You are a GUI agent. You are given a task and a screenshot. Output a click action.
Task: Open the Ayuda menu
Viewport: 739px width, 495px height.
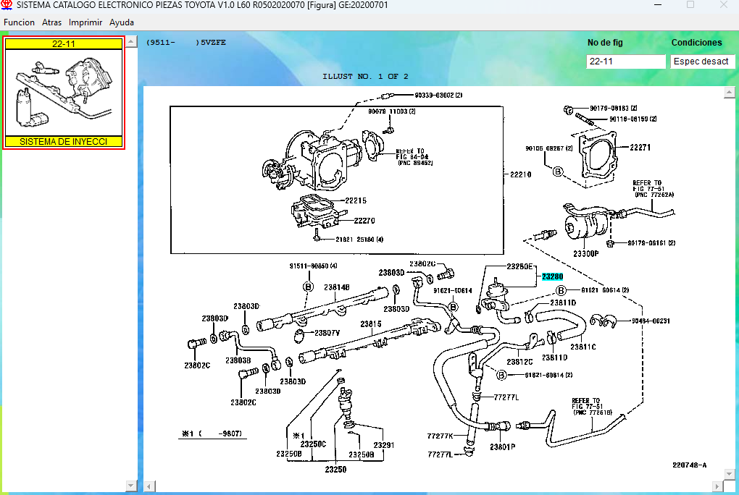pos(122,22)
